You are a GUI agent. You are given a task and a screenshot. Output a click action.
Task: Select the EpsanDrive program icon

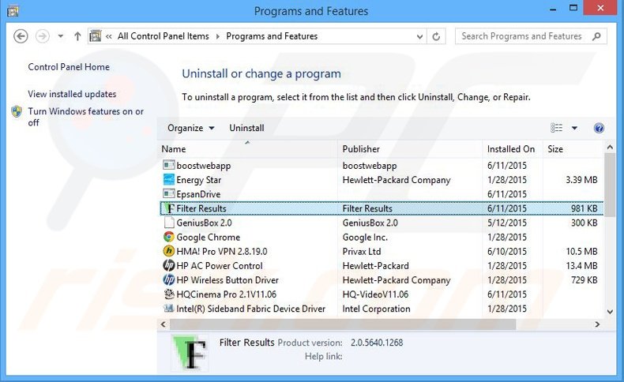click(169, 193)
